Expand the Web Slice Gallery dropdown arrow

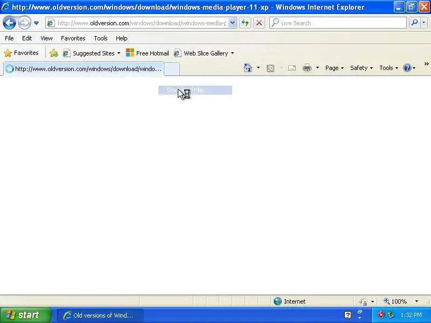[233, 53]
